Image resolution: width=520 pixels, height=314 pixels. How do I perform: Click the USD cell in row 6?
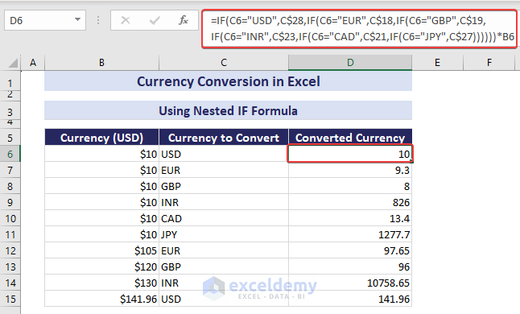pyautogui.click(x=224, y=154)
